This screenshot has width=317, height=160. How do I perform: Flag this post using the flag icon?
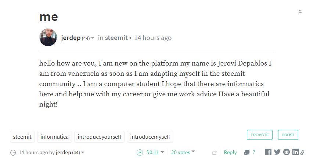coord(300,12)
